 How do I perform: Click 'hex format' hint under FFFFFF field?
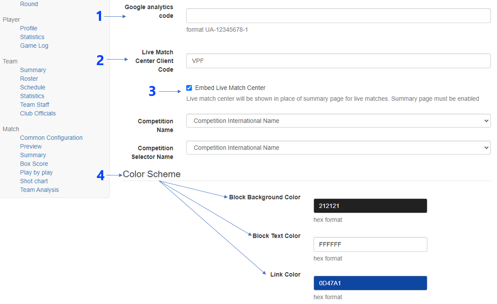(328, 258)
